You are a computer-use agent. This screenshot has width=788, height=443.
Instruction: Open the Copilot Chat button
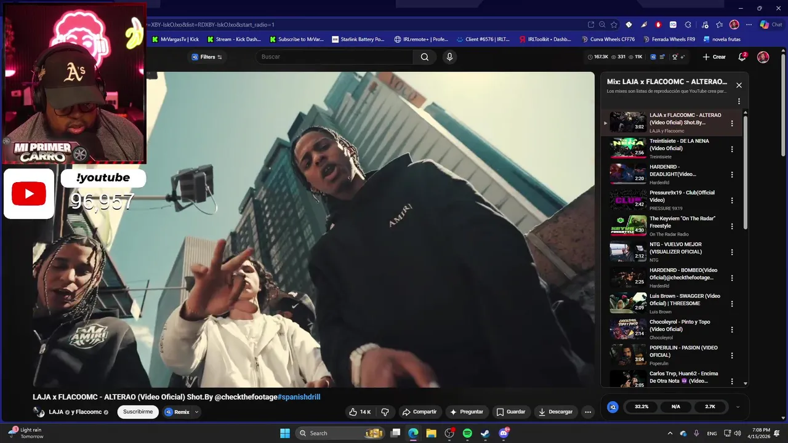click(771, 25)
